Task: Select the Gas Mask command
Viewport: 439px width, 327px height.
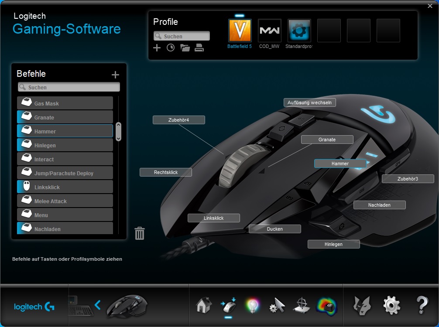Action: [65, 103]
